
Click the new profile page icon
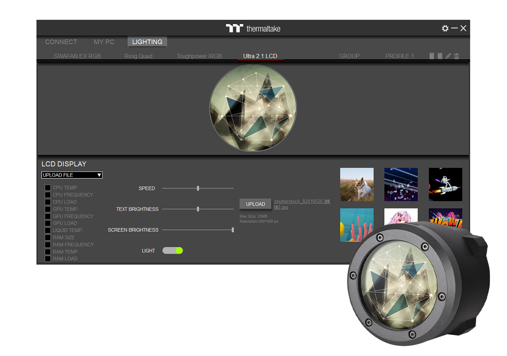[432, 56]
